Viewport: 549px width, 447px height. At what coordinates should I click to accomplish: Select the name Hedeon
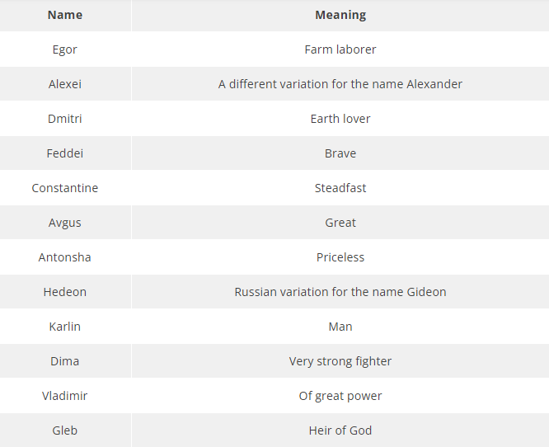click(x=65, y=292)
